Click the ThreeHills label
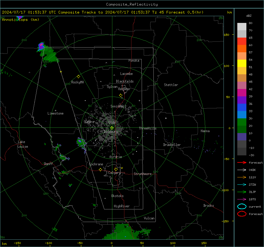 pyautogui.click(x=148, y=128)
